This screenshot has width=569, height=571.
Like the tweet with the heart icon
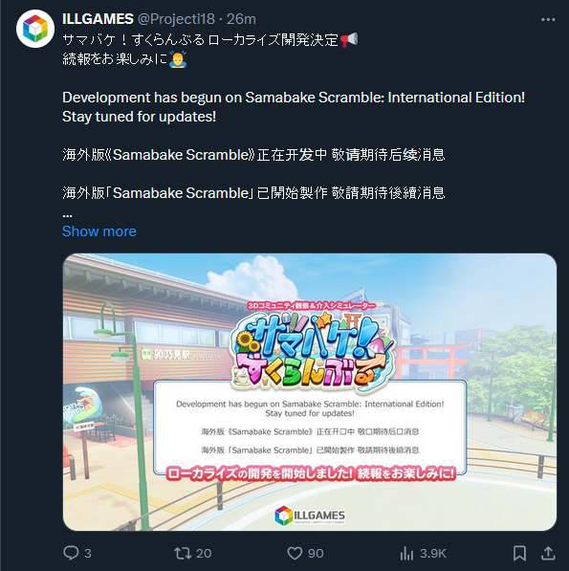[x=295, y=553]
